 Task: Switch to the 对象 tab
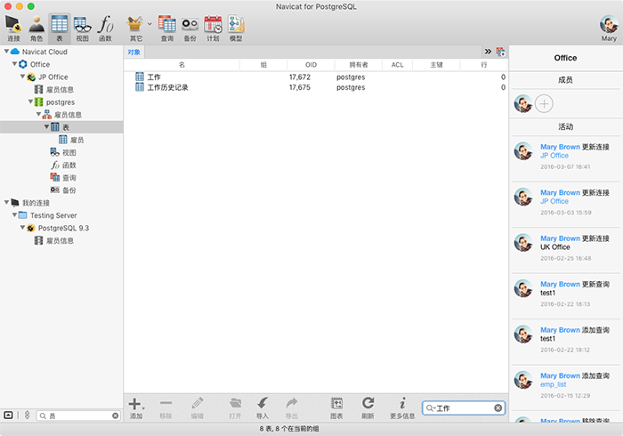pos(134,52)
